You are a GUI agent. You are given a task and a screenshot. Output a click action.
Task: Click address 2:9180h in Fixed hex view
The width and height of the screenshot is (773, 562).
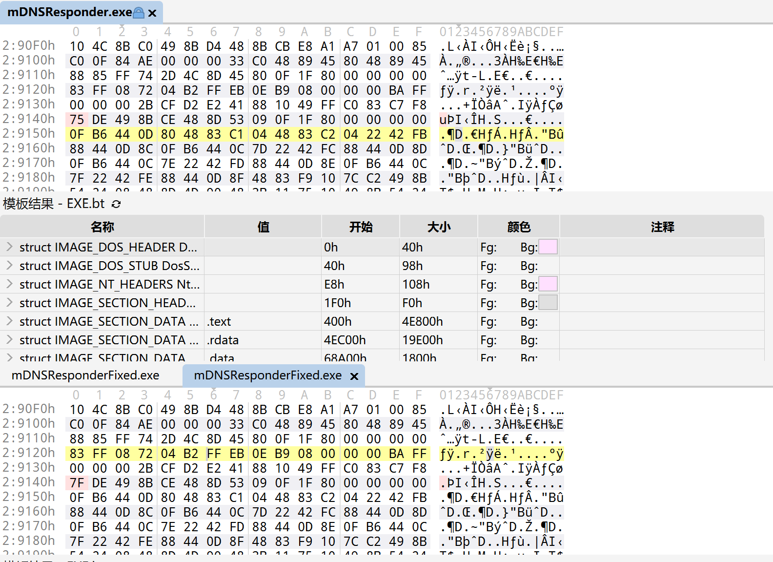pyautogui.click(x=29, y=541)
